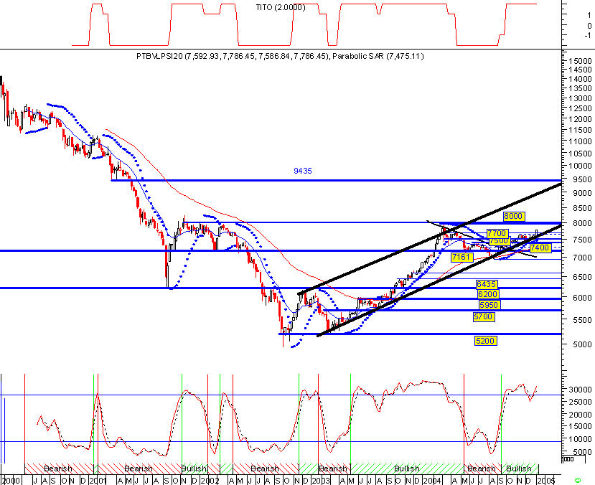Click the yellow 5950 price label
This screenshot has height=485, width=595.
point(489,305)
